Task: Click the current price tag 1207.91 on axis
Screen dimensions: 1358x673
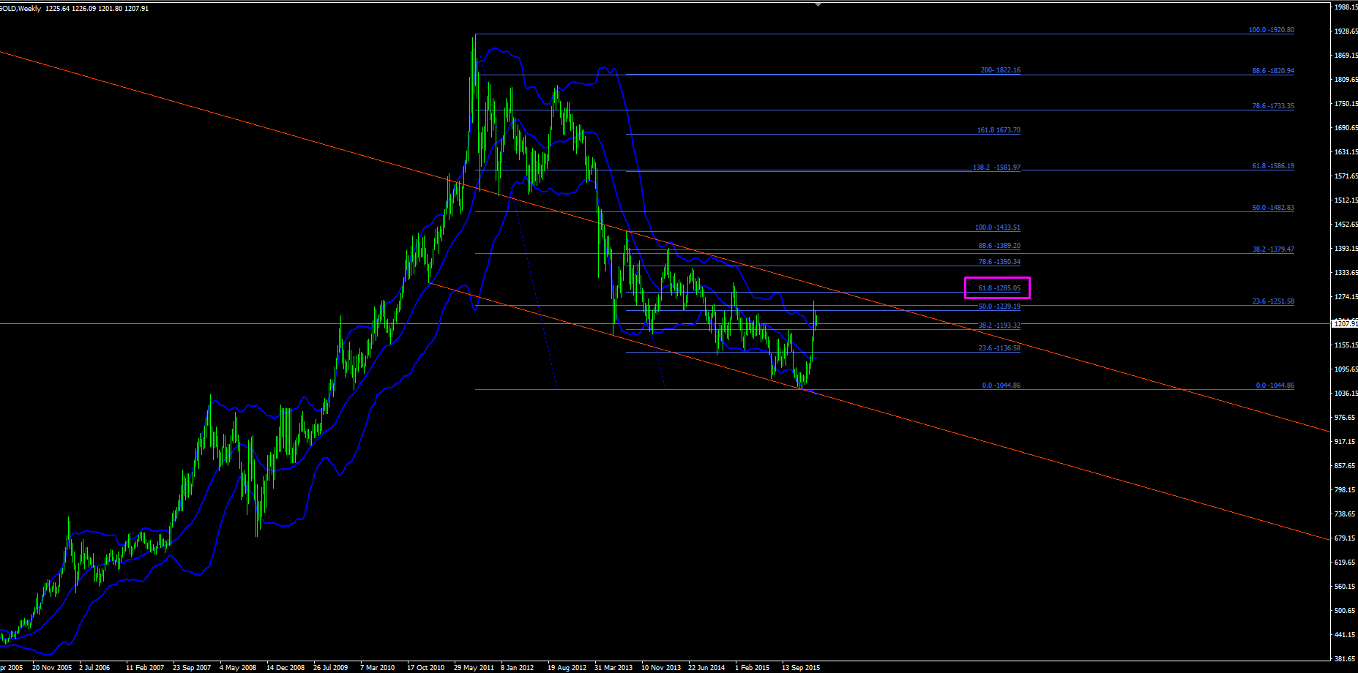Action: click(1346, 323)
